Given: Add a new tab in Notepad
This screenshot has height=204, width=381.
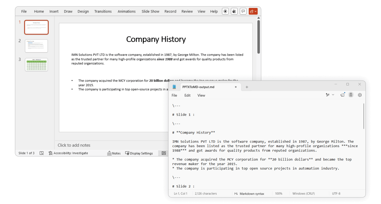Looking at the screenshot, I should point(247,87).
